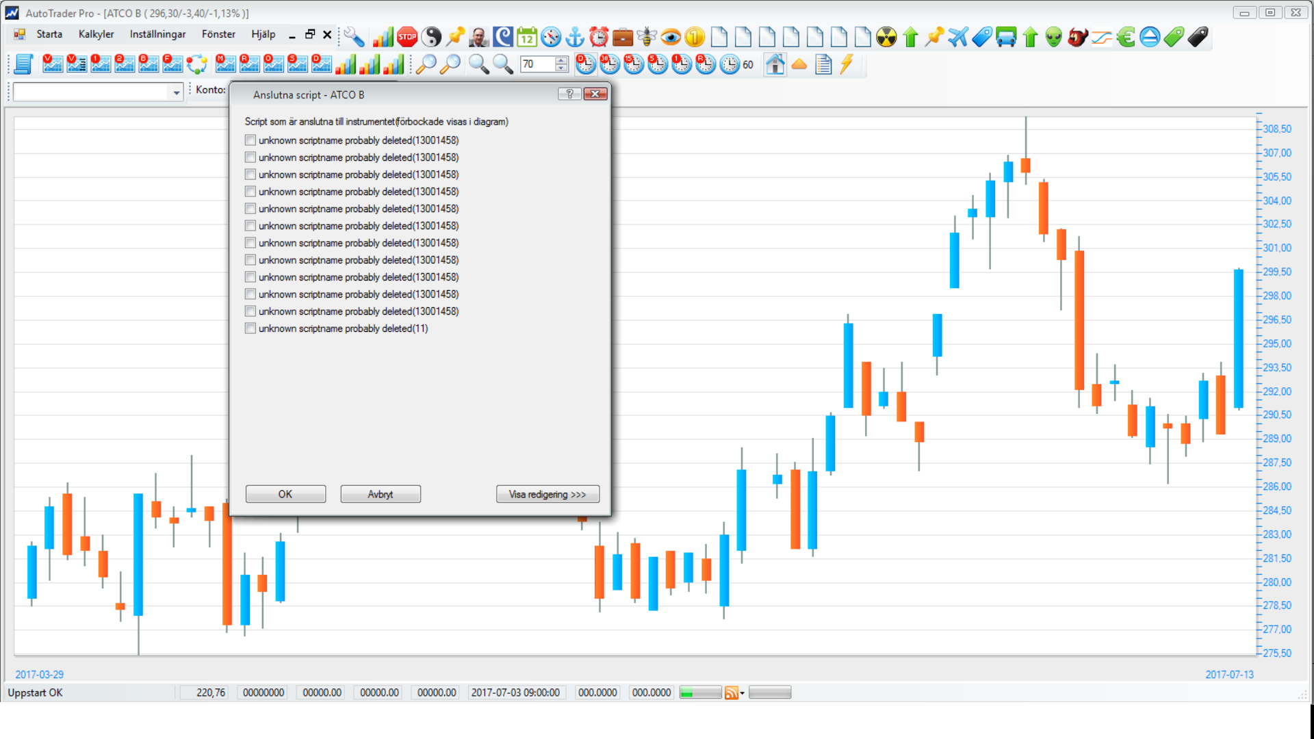Check the sixth unknown scriptname checkbox

coord(250,226)
